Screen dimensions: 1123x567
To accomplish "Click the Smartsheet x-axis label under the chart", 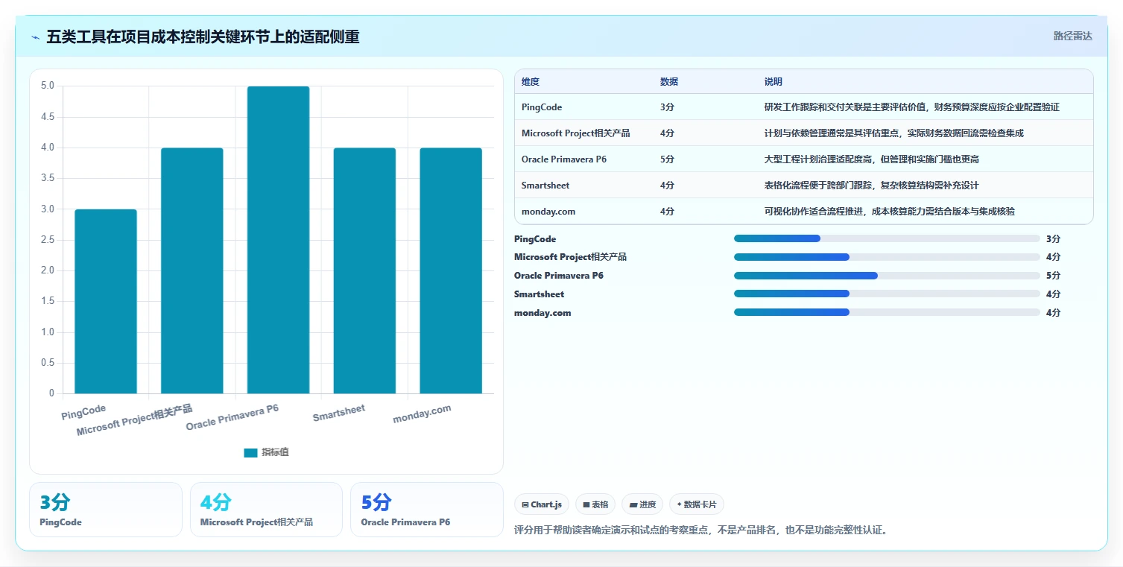I will [x=339, y=413].
